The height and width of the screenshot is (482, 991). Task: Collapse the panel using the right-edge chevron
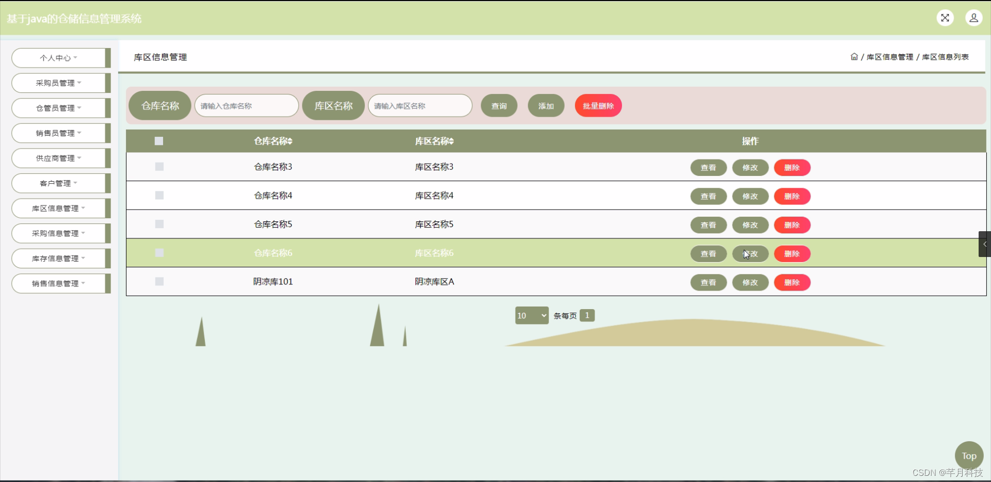[x=984, y=244]
